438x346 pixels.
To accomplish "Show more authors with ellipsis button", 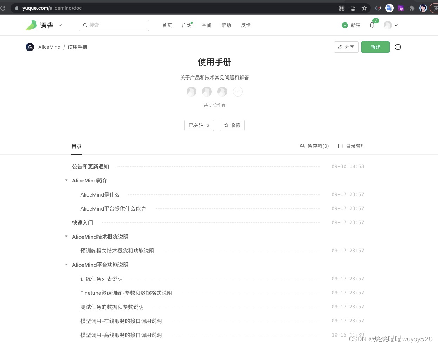I will click(x=238, y=92).
